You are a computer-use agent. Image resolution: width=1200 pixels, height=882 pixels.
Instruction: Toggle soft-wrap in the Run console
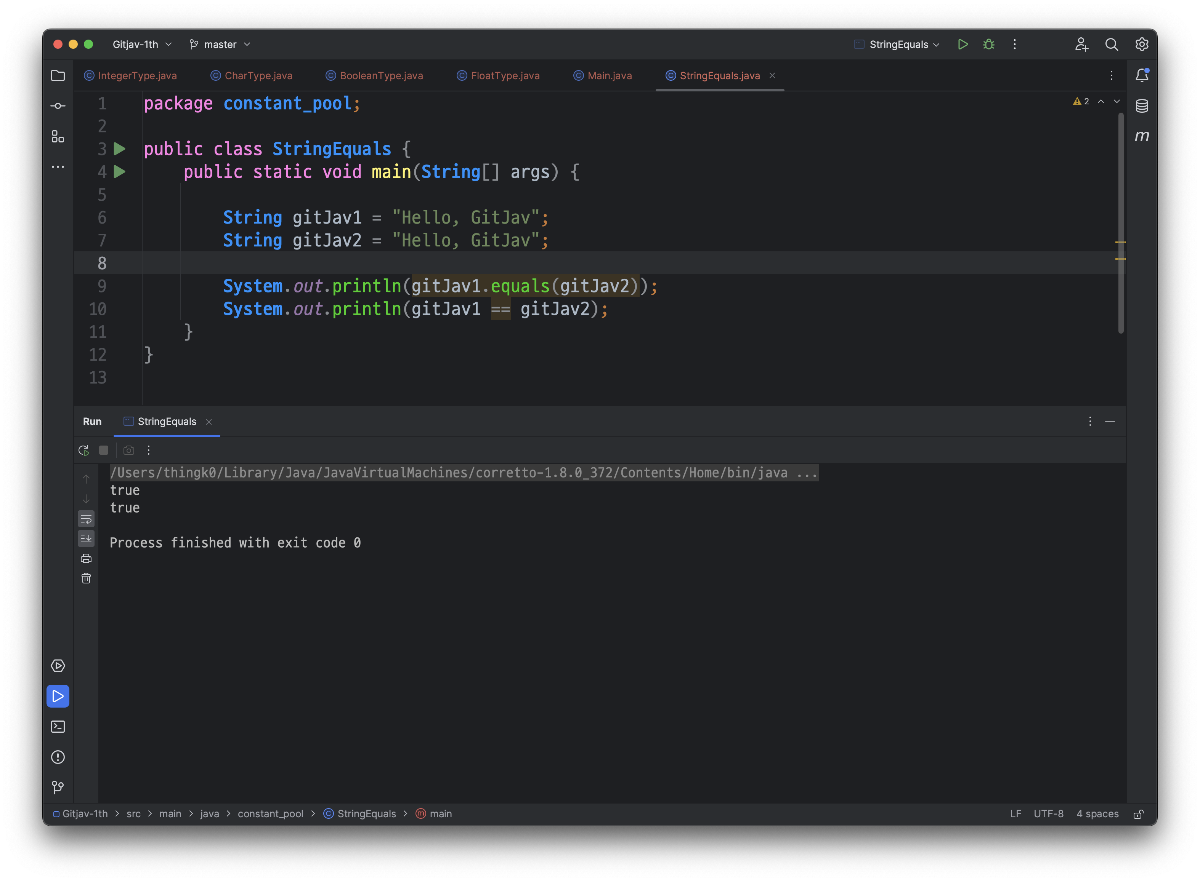(86, 519)
